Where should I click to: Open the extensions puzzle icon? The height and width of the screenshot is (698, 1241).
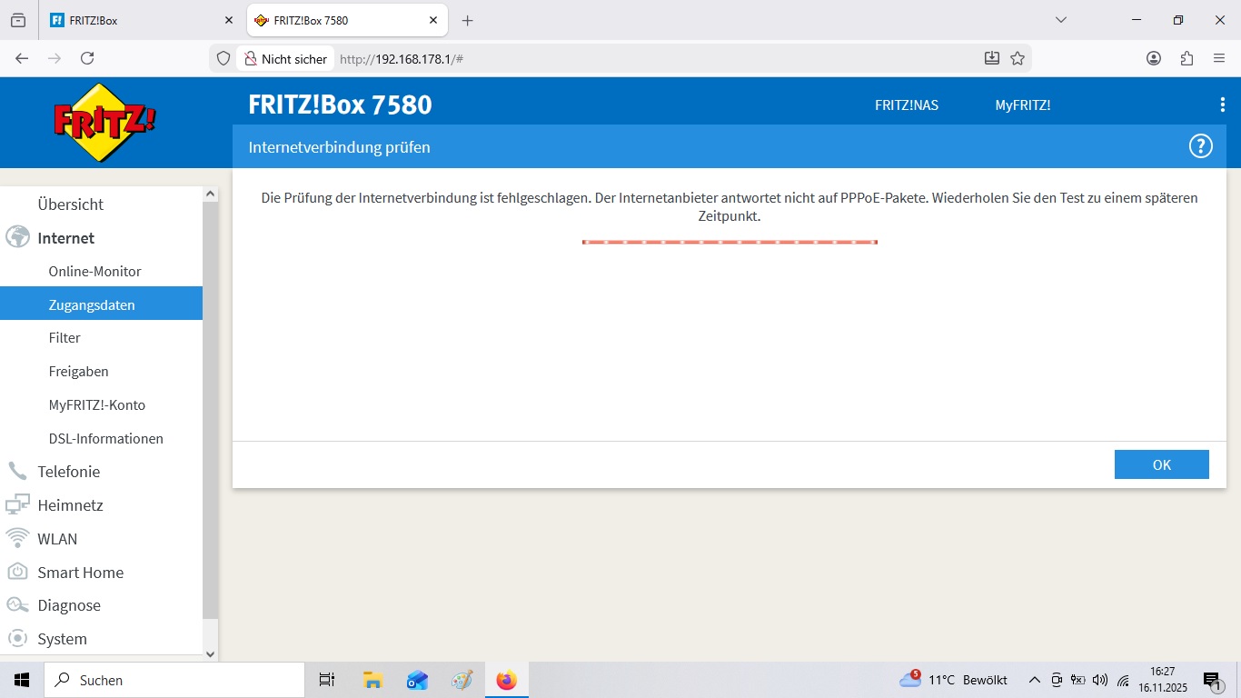[x=1186, y=58]
